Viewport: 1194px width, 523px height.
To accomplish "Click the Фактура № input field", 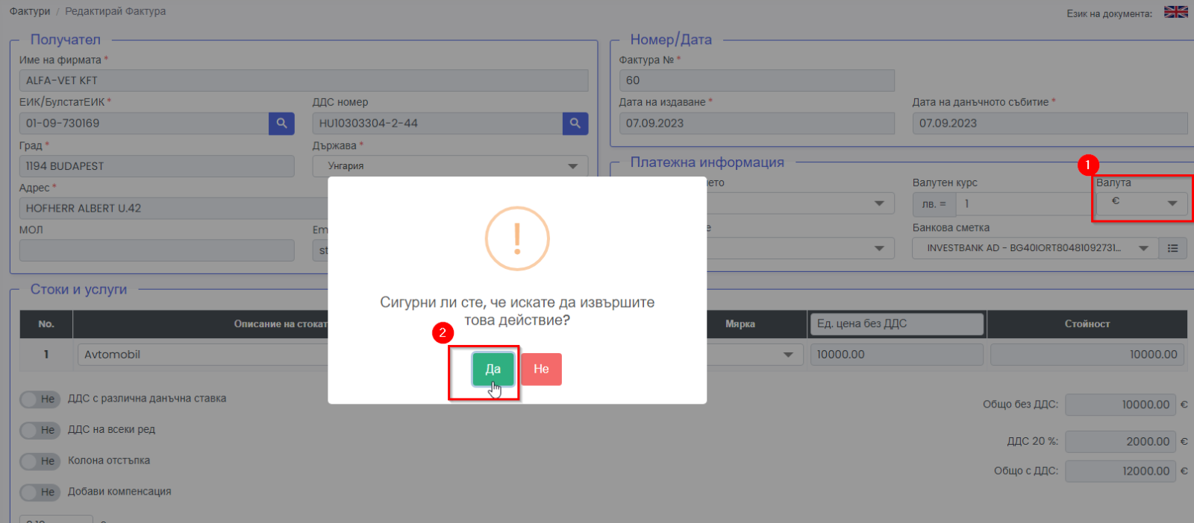I will point(756,80).
